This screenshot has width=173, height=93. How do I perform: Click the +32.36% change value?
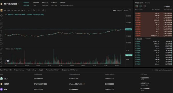[x=26, y=5]
